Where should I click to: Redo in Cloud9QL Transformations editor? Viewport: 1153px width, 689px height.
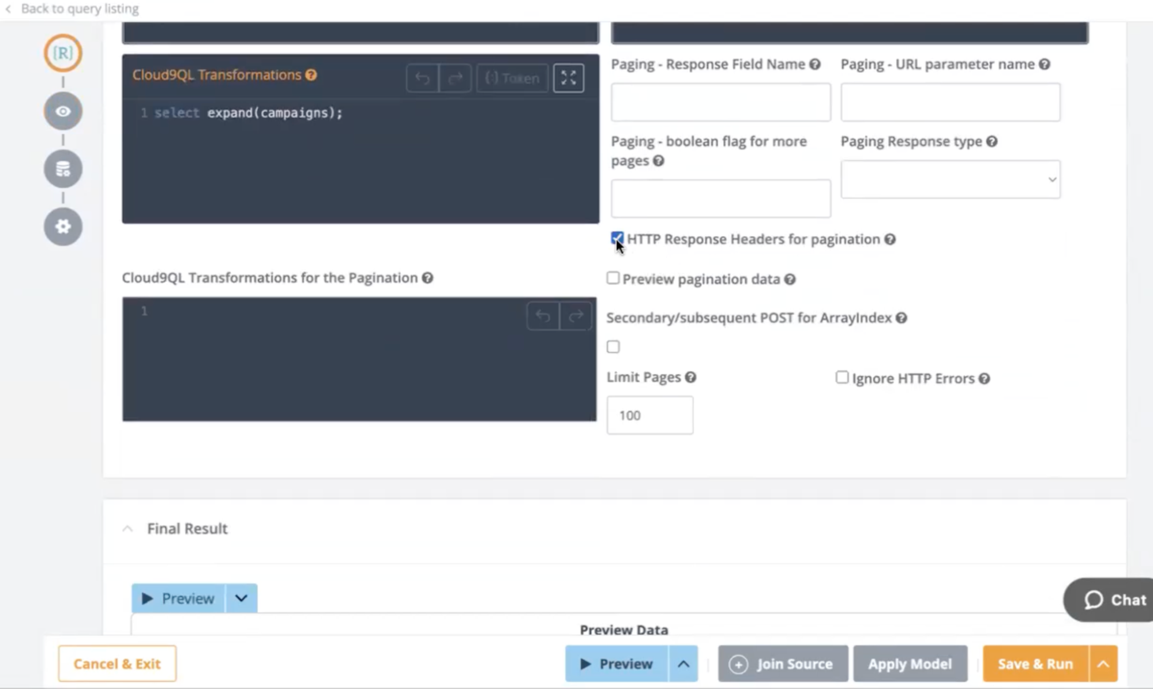[x=455, y=78]
